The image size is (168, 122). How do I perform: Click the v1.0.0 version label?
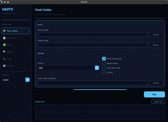16,119
